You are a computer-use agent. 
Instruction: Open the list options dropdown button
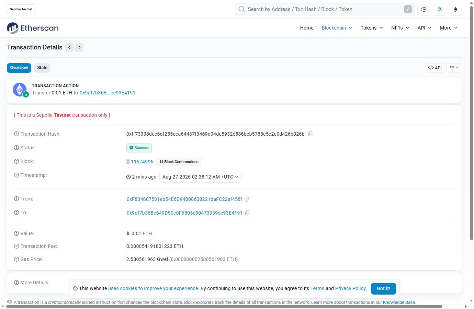(x=454, y=68)
